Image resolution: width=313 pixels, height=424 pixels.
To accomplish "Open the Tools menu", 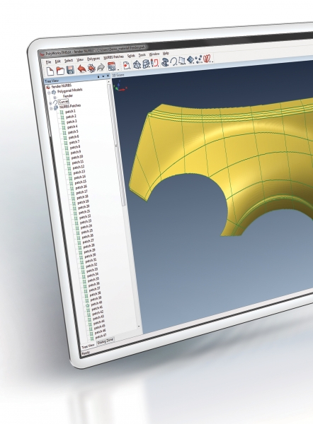I will point(142,55).
